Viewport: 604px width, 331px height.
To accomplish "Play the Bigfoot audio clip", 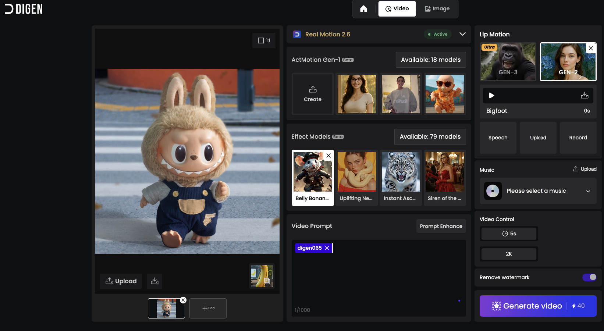I will (x=491, y=96).
